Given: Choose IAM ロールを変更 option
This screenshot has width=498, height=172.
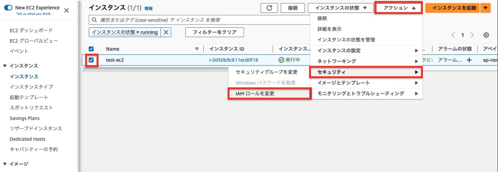Looking at the screenshot, I should (x=270, y=94).
